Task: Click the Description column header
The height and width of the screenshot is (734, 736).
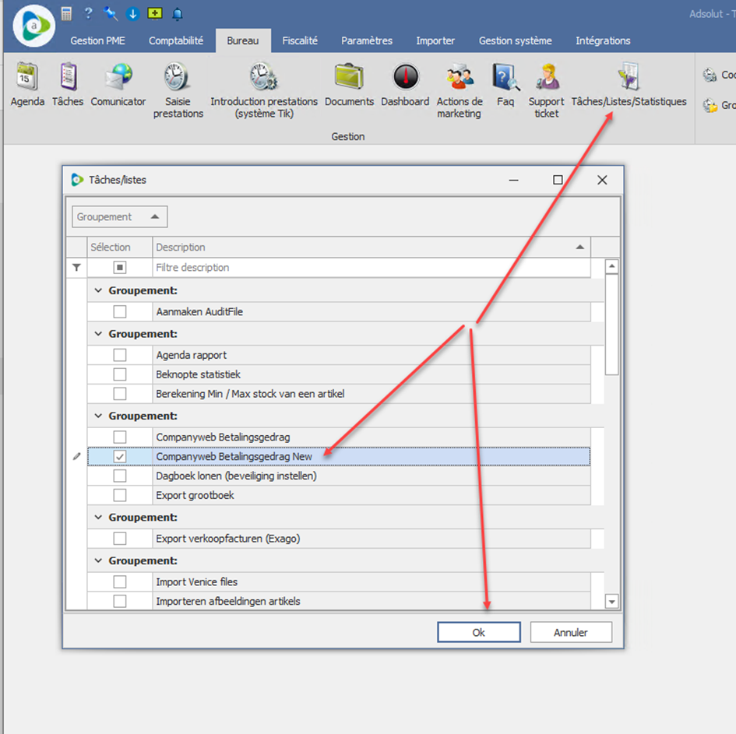Action: [372, 248]
